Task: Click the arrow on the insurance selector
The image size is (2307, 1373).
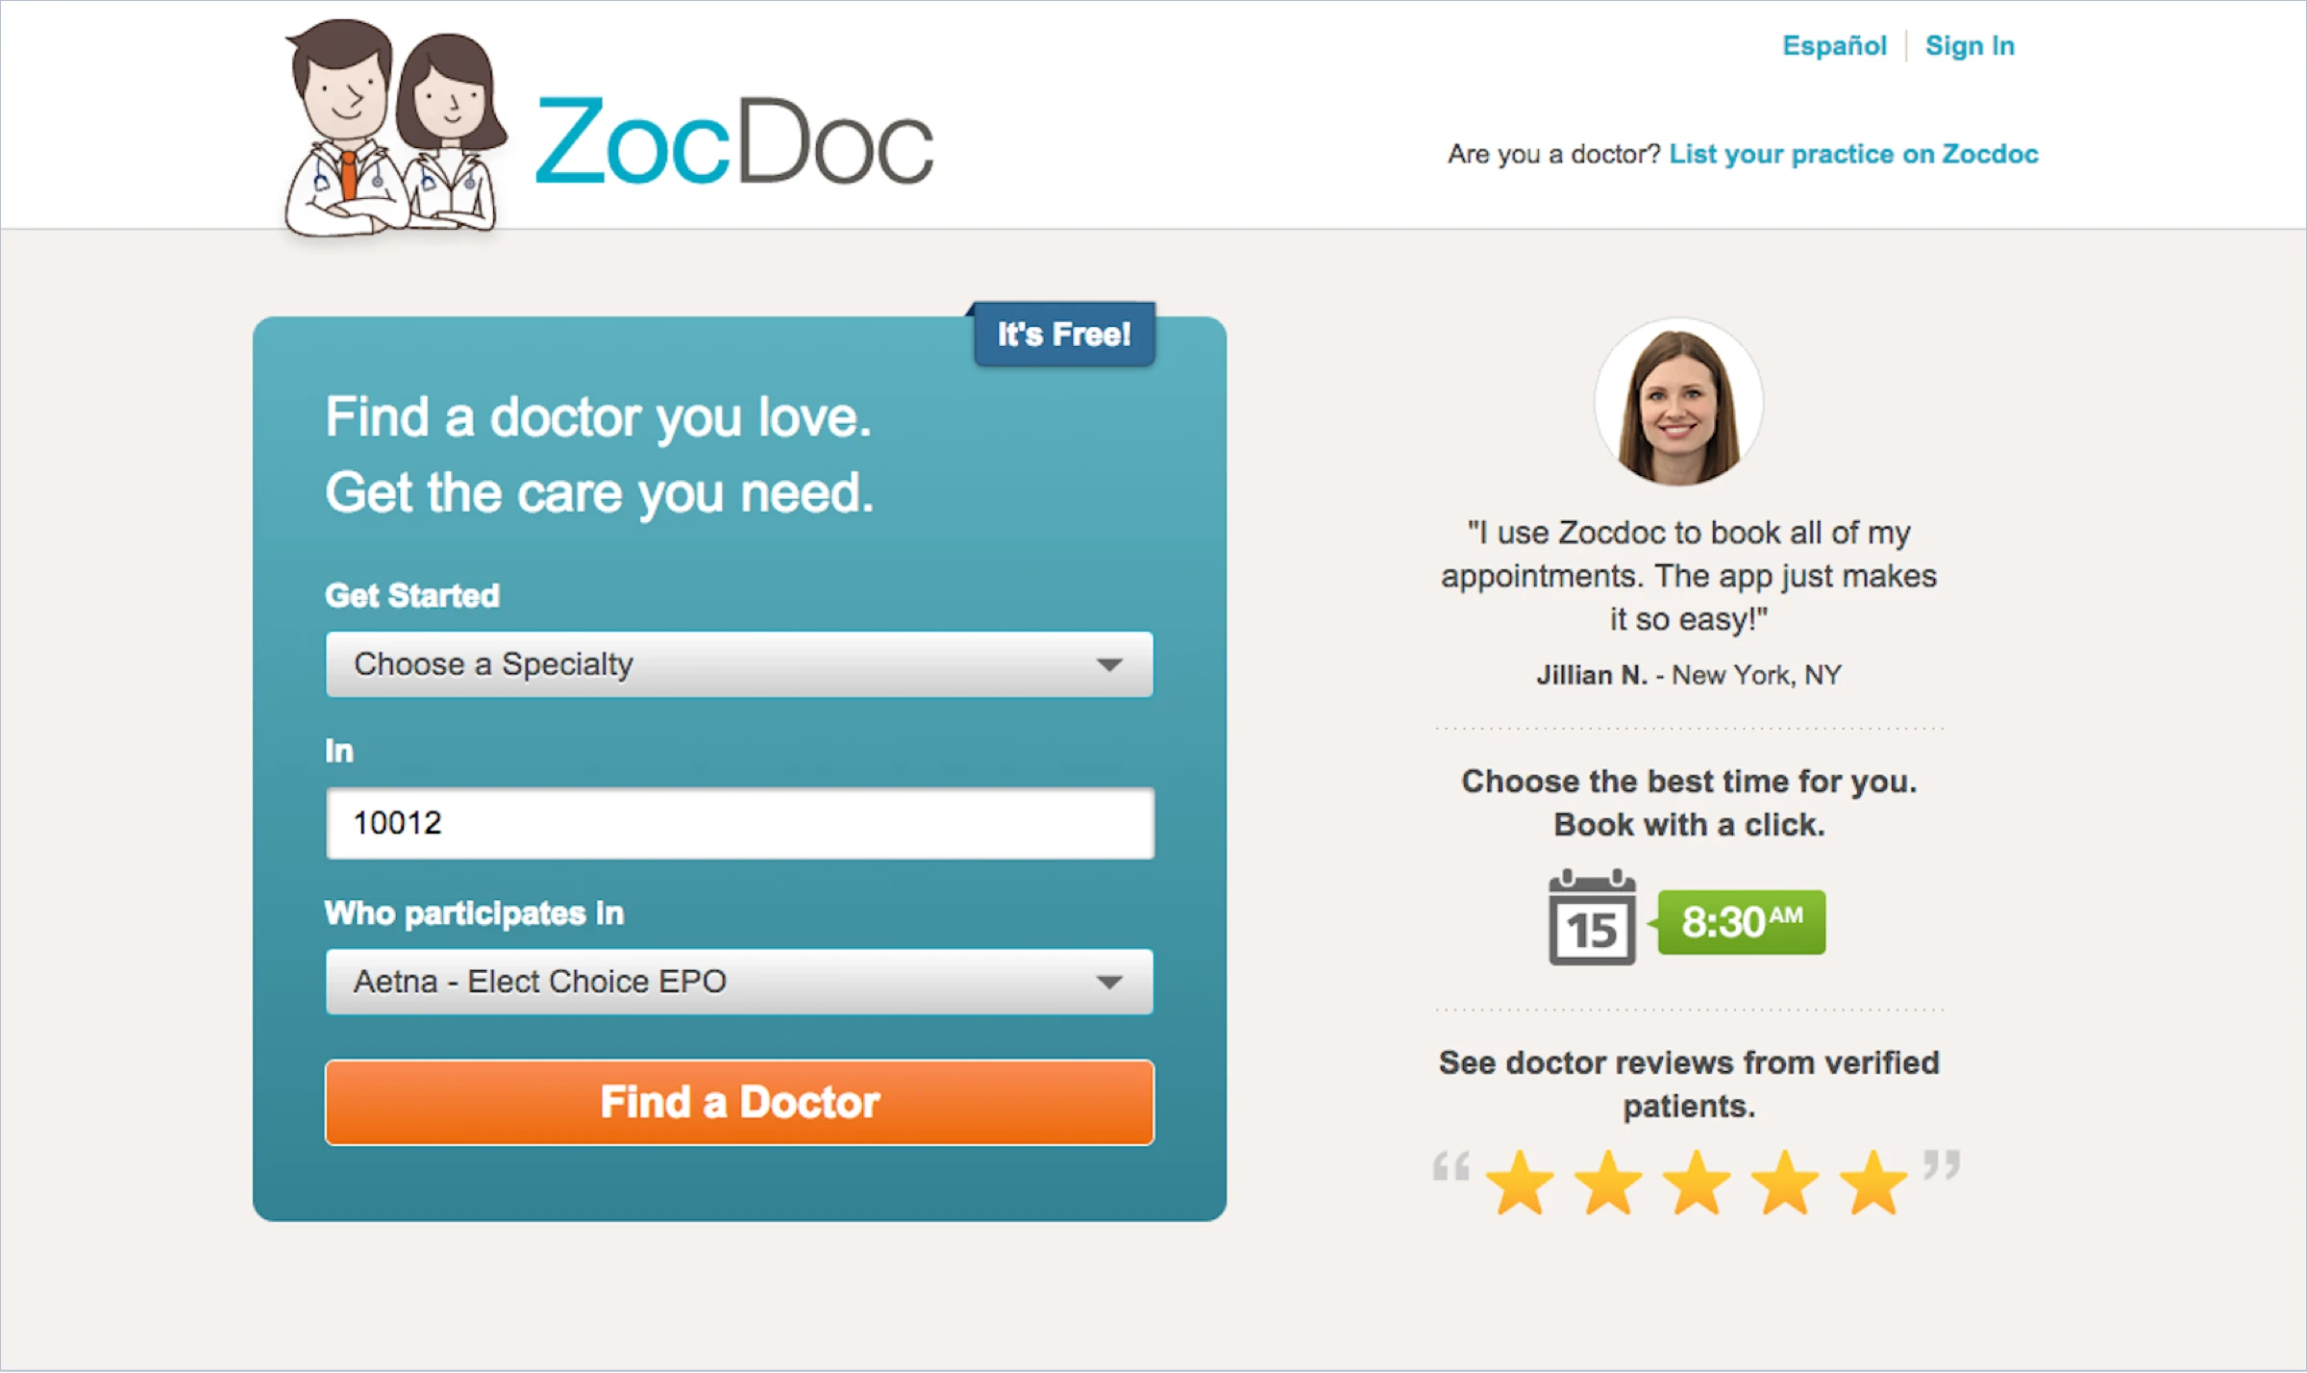Action: tap(1109, 983)
